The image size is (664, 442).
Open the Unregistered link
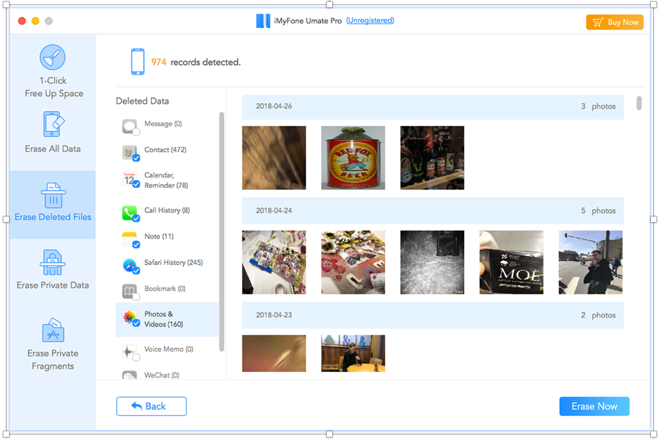[370, 20]
